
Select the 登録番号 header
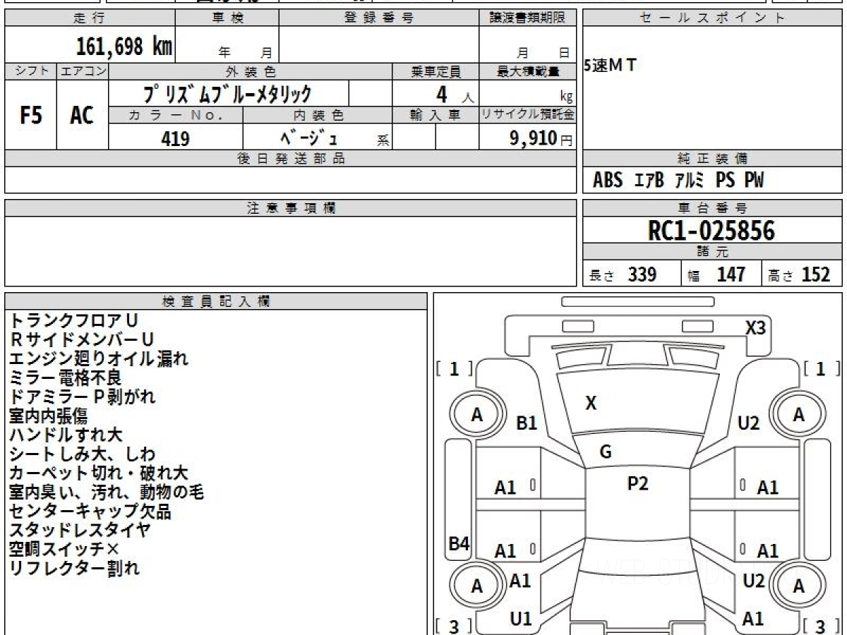point(378,18)
